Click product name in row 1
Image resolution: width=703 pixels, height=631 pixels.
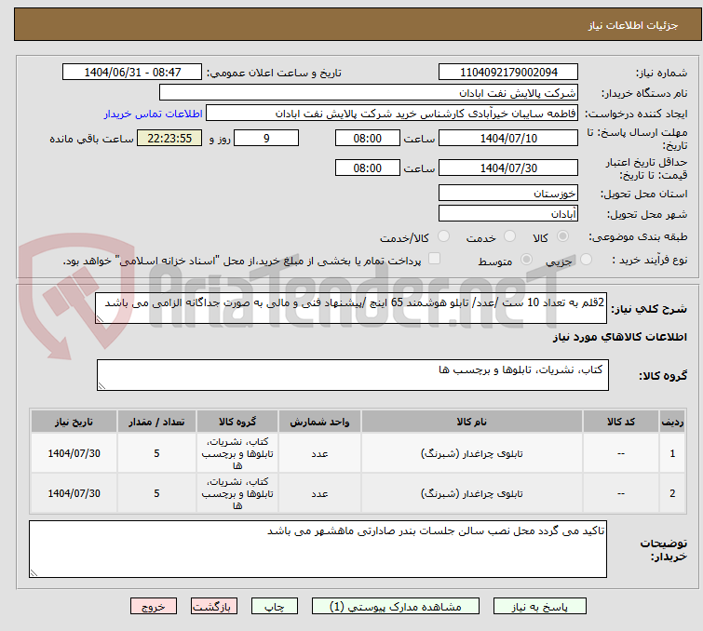pos(472,453)
